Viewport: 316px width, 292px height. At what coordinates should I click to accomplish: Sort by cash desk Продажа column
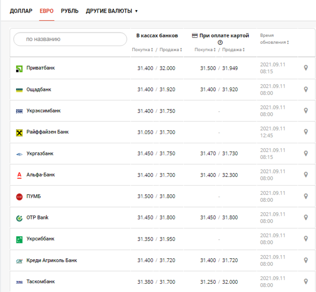[171, 49]
